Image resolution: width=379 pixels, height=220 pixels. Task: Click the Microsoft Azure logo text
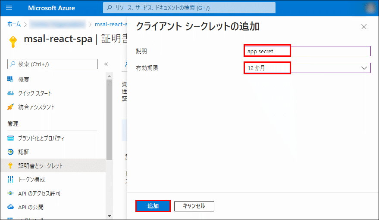[51, 8]
